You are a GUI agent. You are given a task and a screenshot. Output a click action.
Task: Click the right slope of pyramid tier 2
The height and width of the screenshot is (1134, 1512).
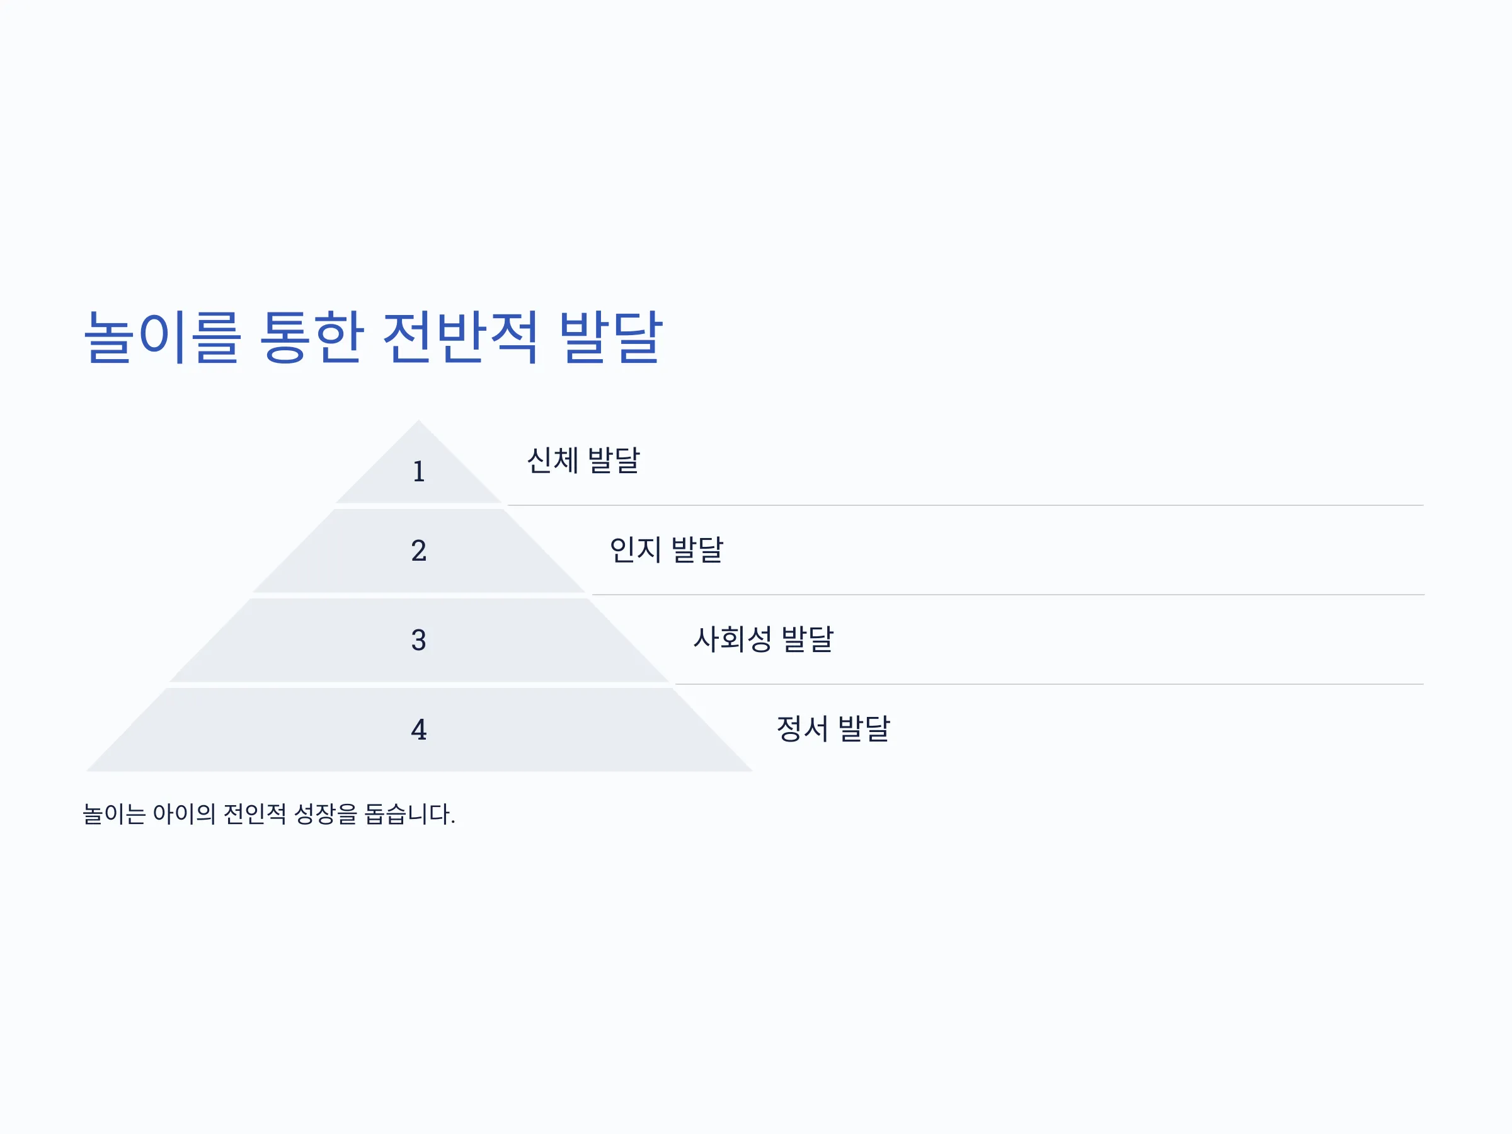click(545, 551)
